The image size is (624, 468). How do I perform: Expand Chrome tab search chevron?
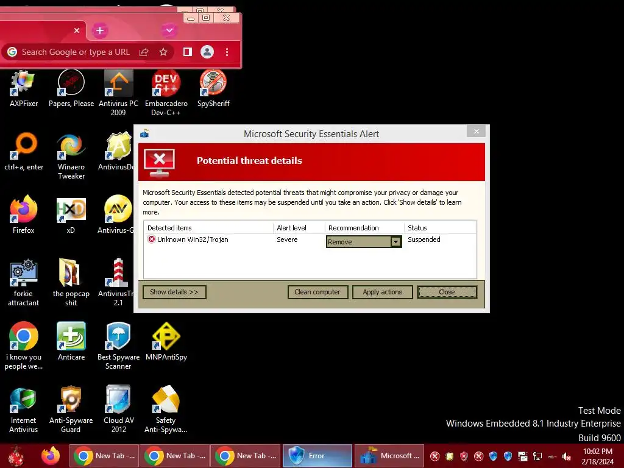pyautogui.click(x=169, y=30)
